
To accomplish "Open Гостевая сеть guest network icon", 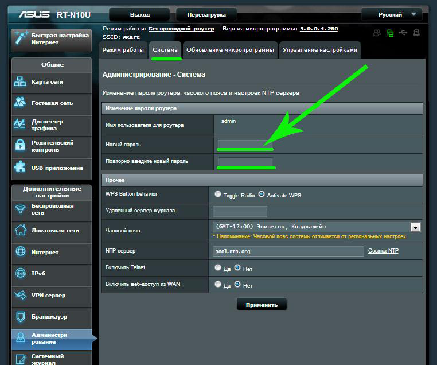I will click(20, 103).
